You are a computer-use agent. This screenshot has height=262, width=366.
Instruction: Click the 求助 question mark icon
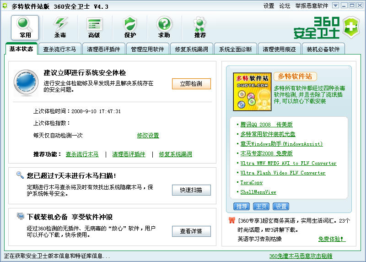pos(164,27)
